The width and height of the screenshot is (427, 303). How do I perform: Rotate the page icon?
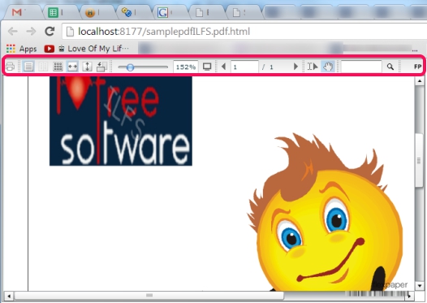pos(101,67)
